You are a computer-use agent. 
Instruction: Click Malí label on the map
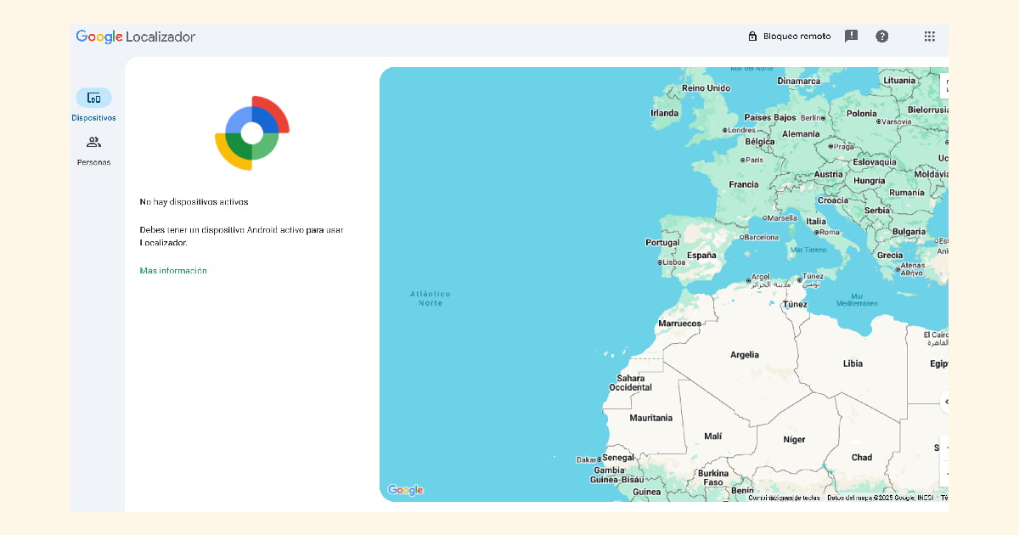tap(713, 436)
